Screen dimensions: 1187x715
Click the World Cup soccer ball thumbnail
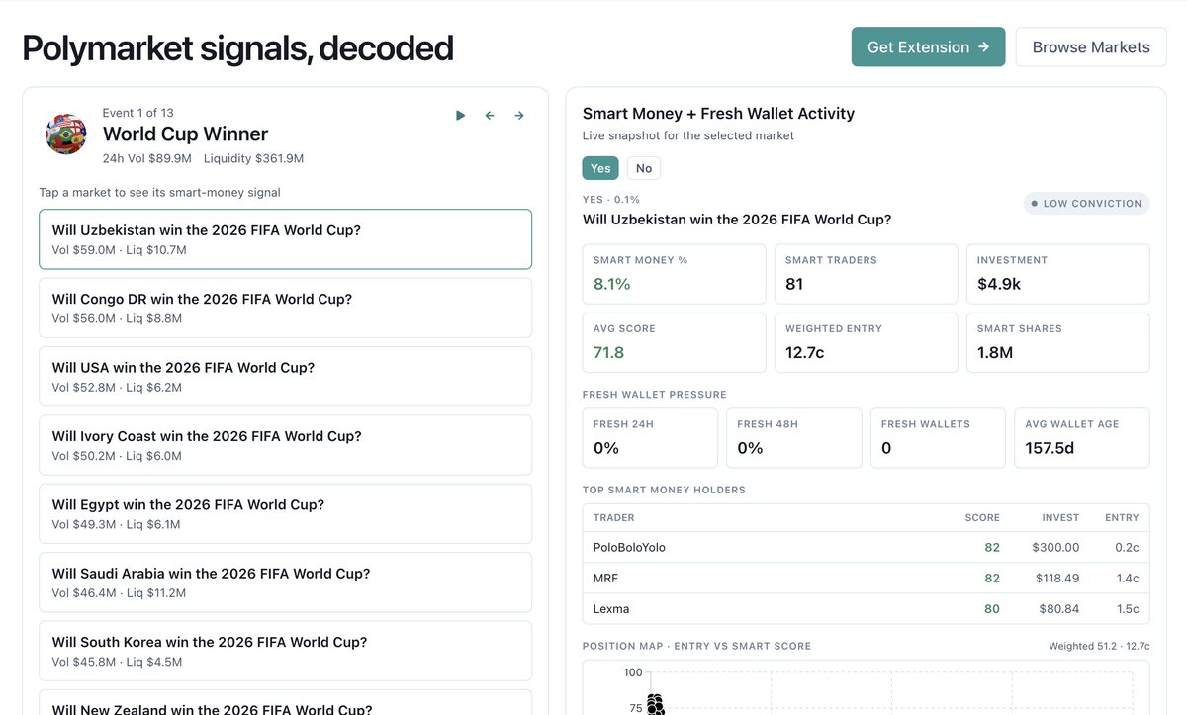coord(66,134)
